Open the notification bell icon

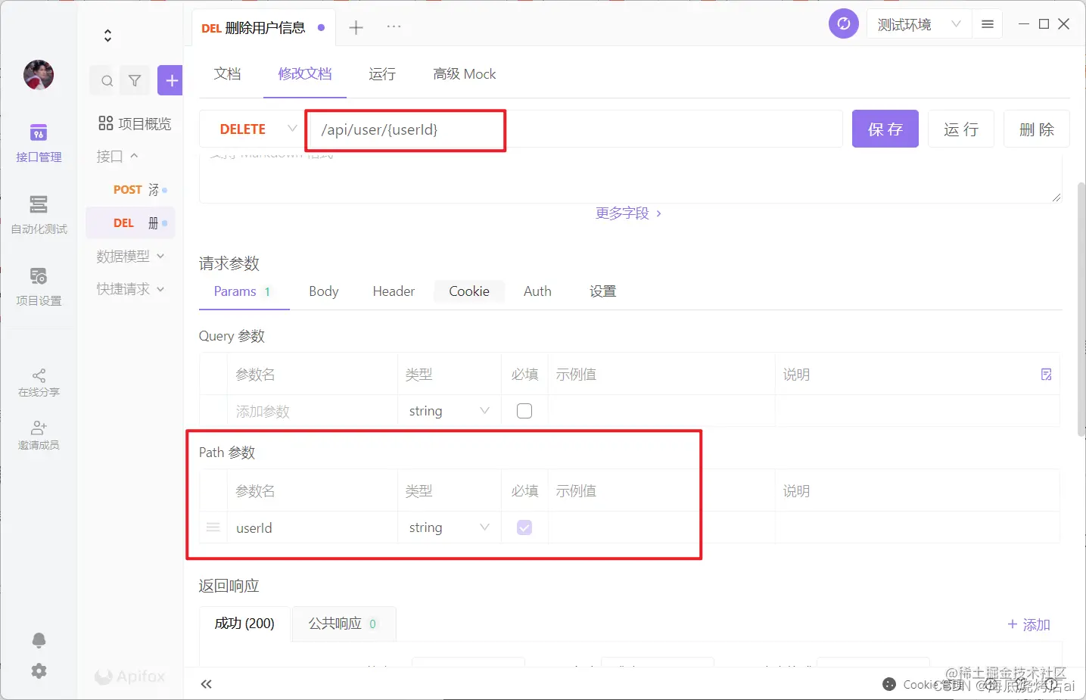[x=39, y=640]
